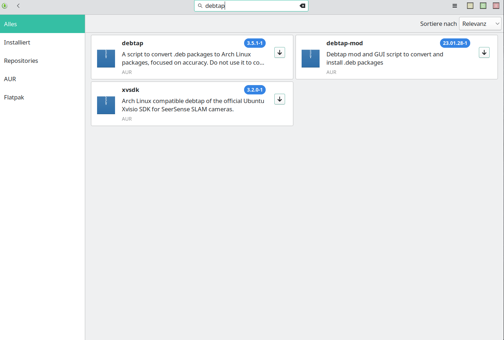The width and height of the screenshot is (504, 340).
Task: Clear the search field text
Action: click(302, 6)
